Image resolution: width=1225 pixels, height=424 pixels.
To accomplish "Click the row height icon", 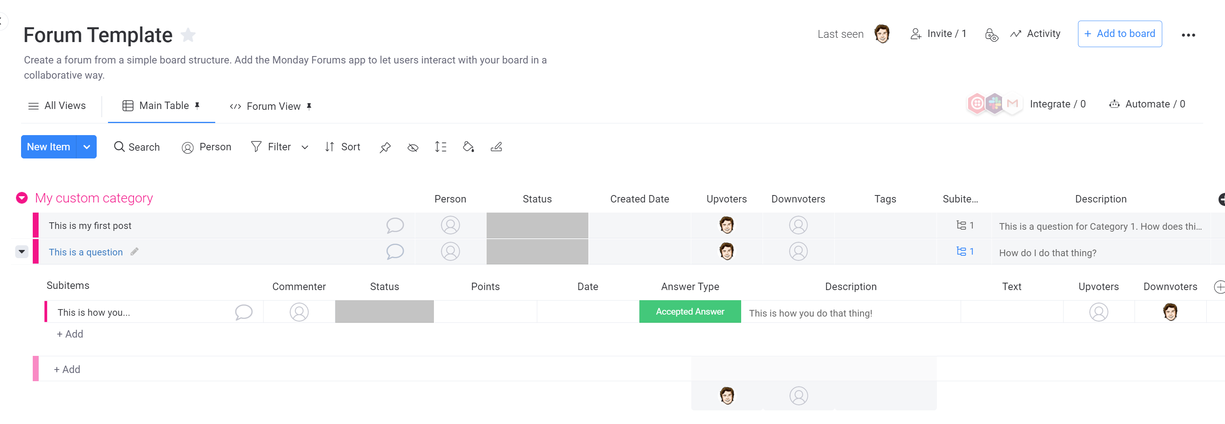I will (440, 147).
